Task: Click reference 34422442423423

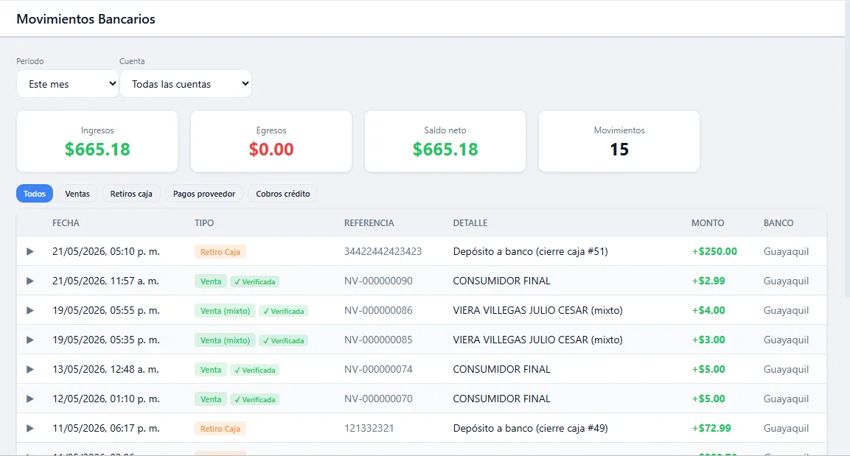Action: pos(383,251)
